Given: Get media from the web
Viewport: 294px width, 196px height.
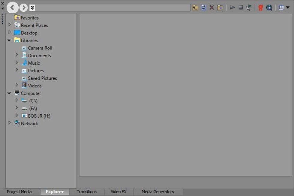Looking at the screenshot, I should [260, 7].
